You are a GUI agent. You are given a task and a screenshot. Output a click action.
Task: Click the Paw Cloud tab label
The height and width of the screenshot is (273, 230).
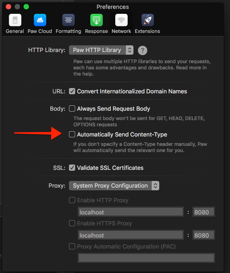coord(40,31)
